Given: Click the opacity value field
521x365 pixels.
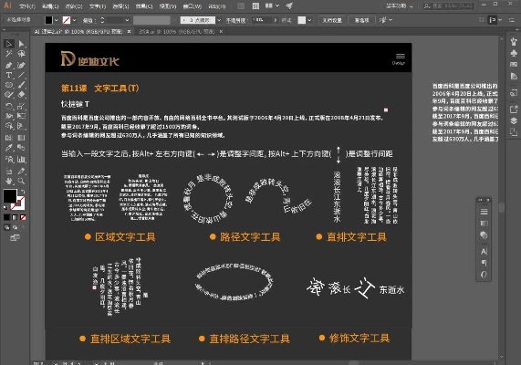Looking at the screenshot, I should 262,20.
